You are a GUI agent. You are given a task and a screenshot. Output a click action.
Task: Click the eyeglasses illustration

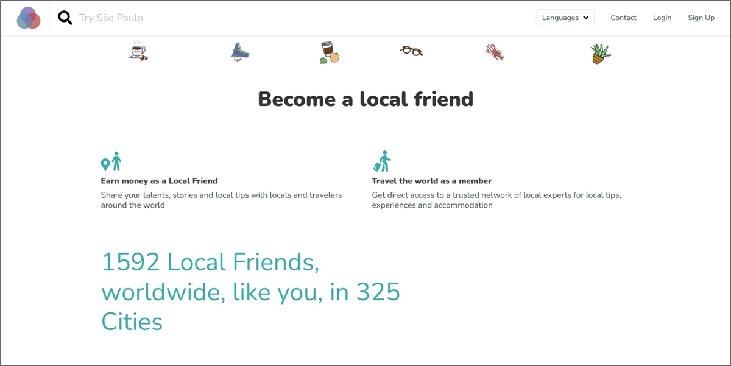[x=411, y=51]
